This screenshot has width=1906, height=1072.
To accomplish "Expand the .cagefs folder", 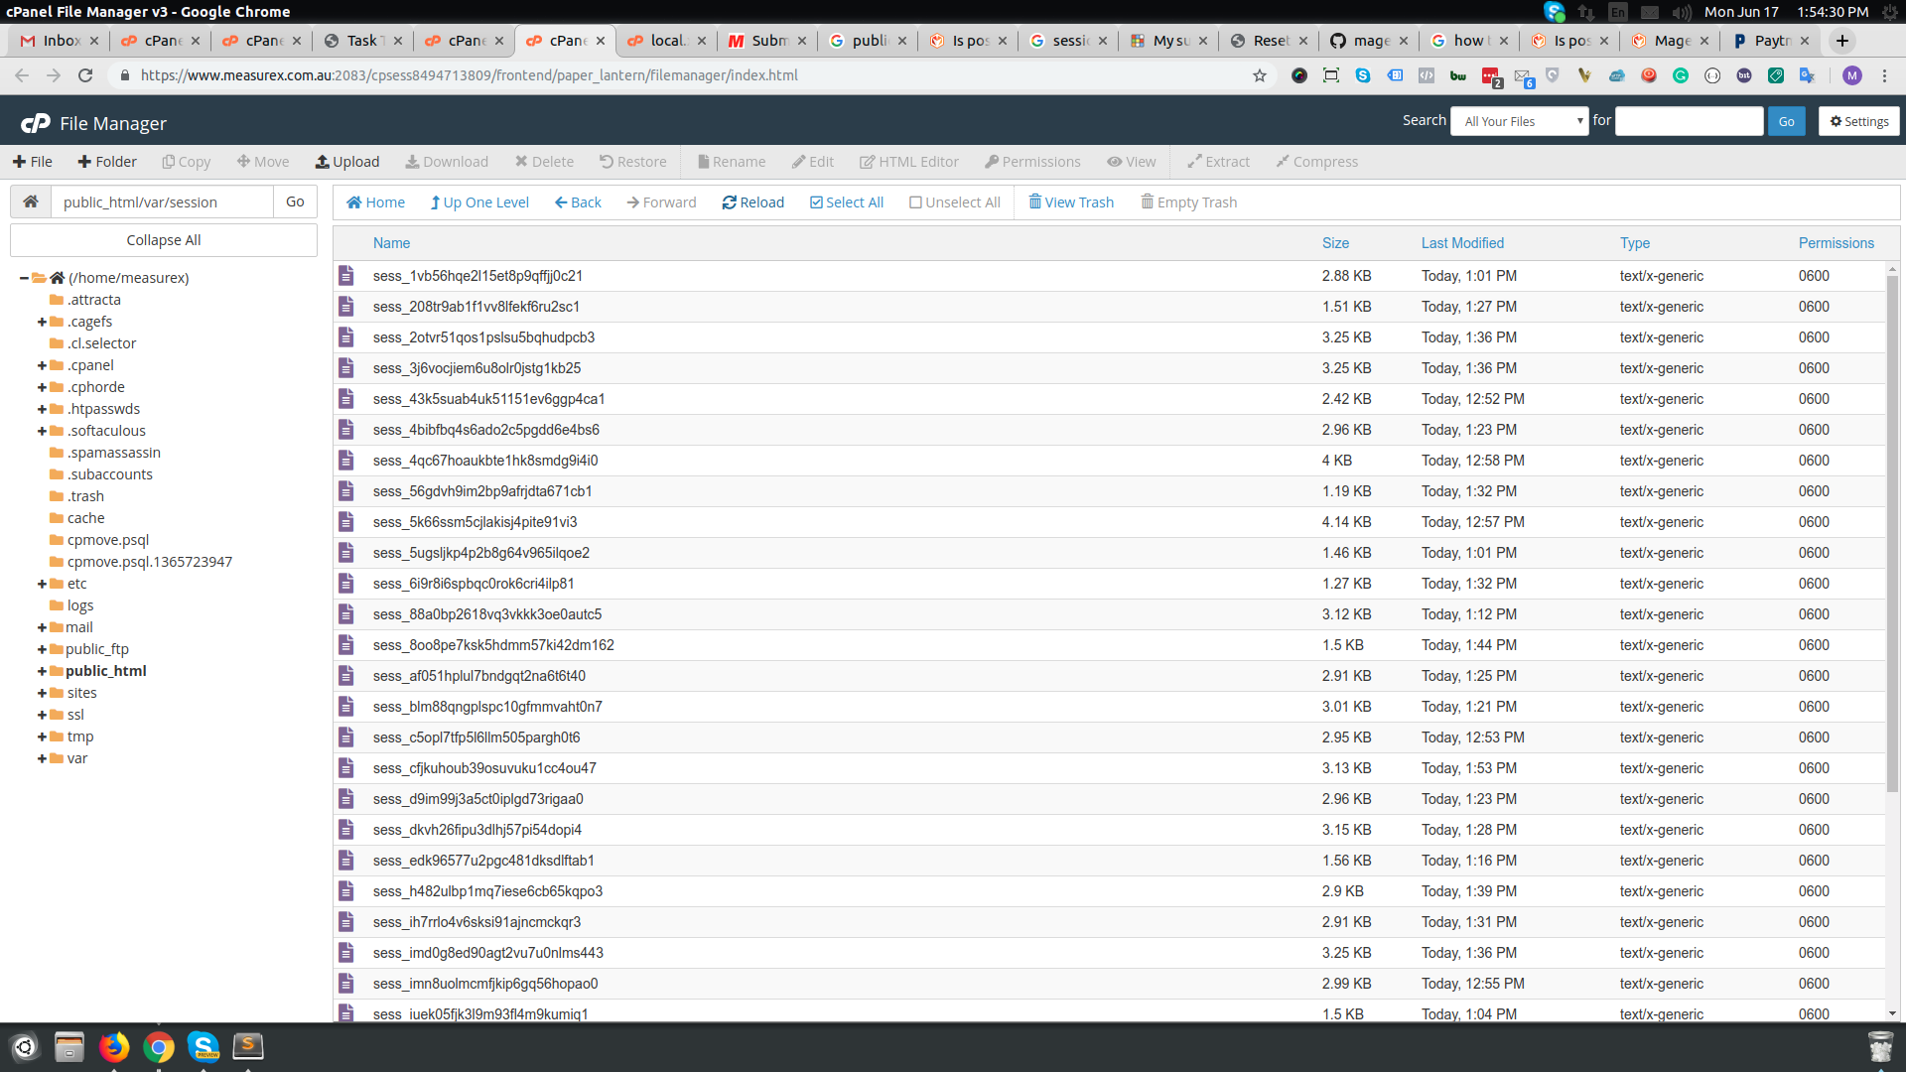I will pos(40,321).
